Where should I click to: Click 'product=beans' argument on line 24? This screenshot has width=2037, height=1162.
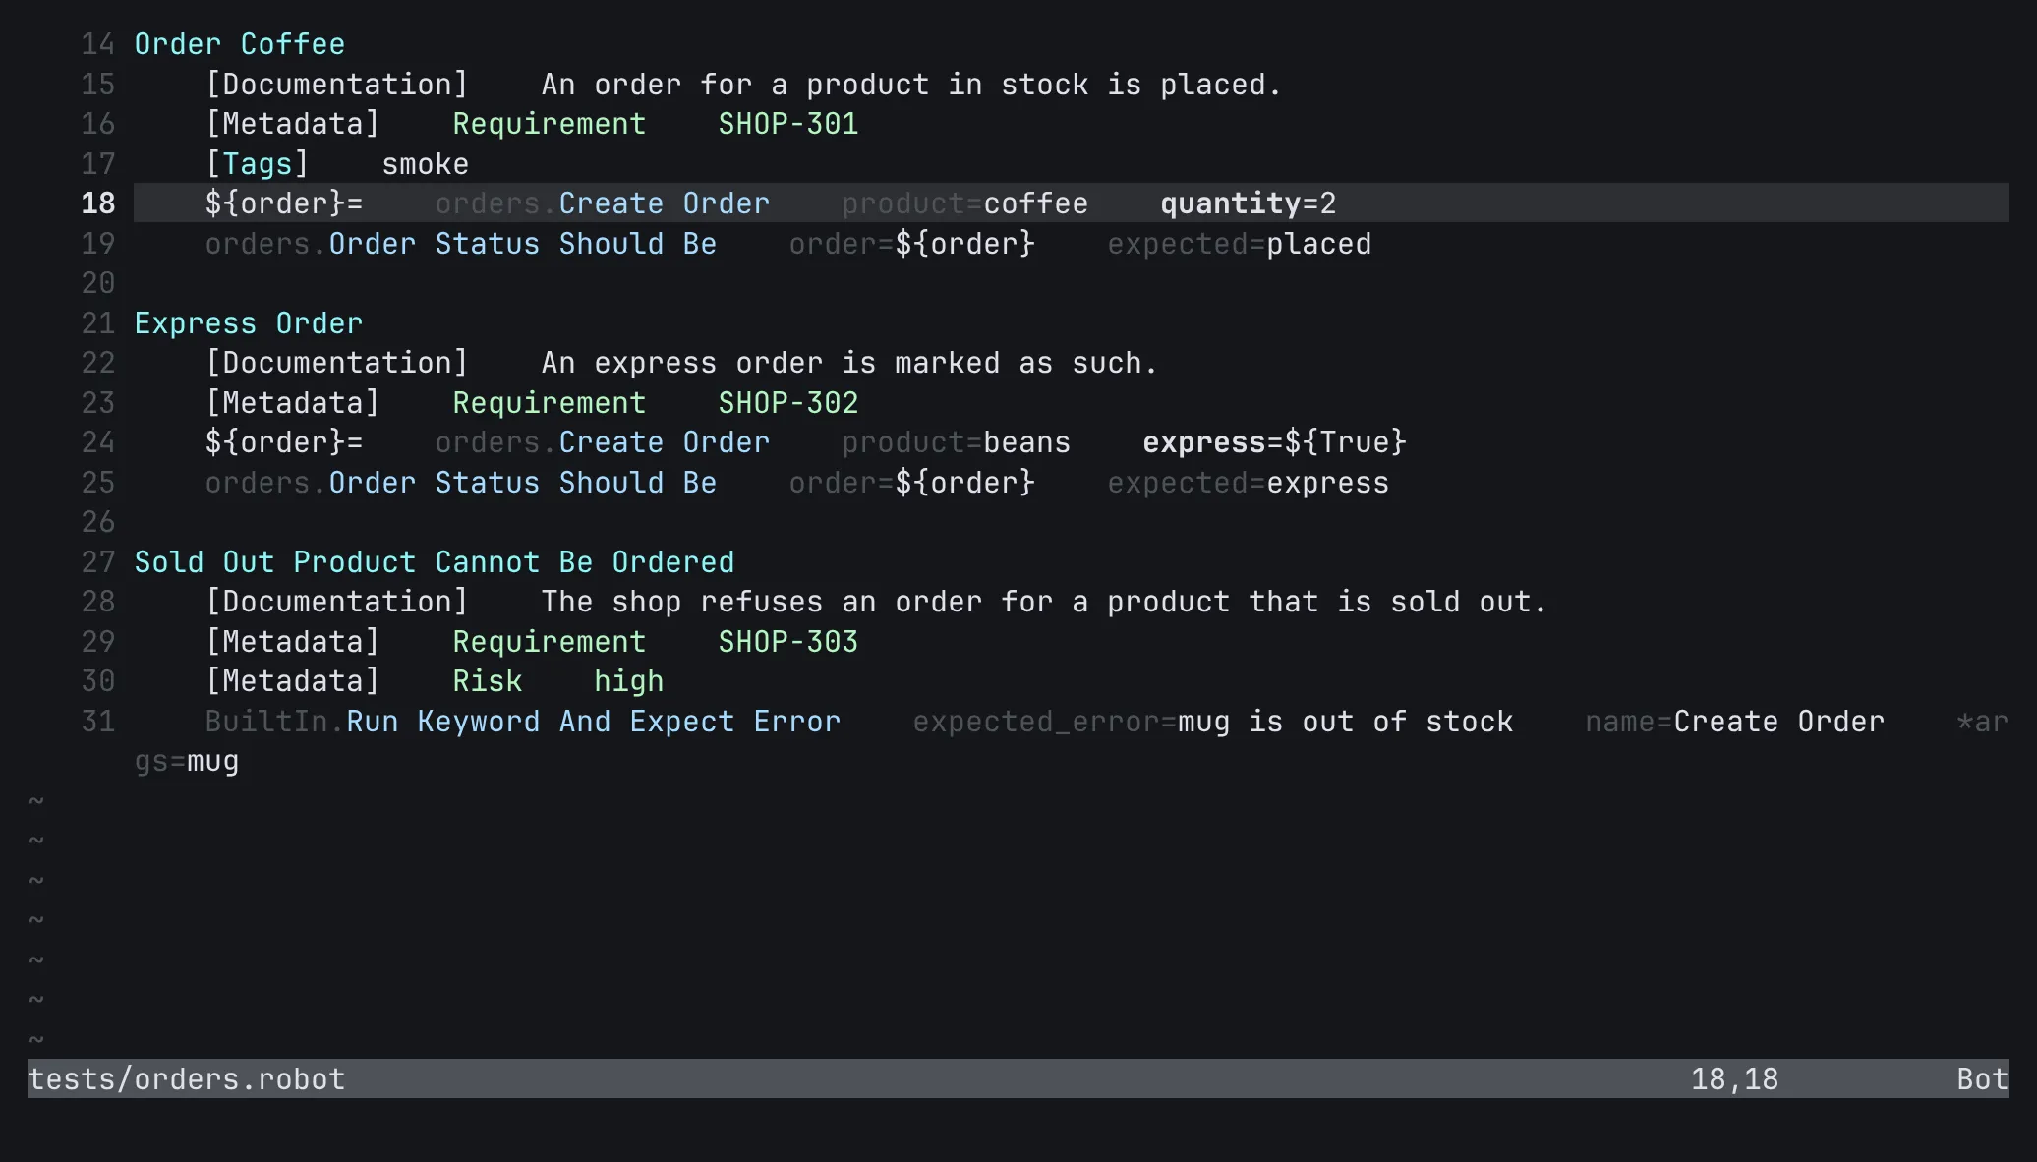coord(956,442)
